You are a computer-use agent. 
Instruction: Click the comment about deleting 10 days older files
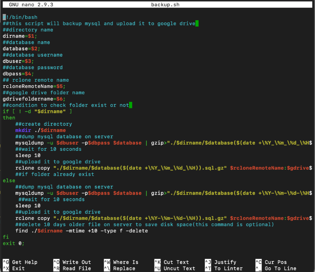click(x=145, y=224)
